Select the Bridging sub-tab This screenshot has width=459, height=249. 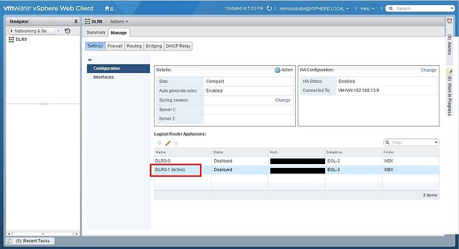tap(154, 46)
